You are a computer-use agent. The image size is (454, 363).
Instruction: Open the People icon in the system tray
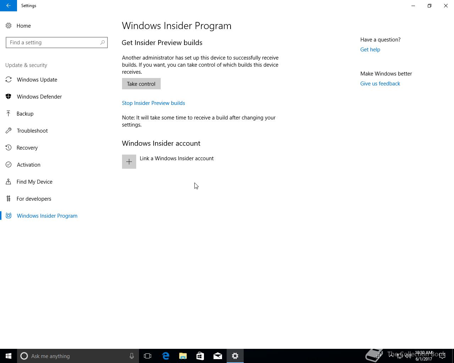378,356
